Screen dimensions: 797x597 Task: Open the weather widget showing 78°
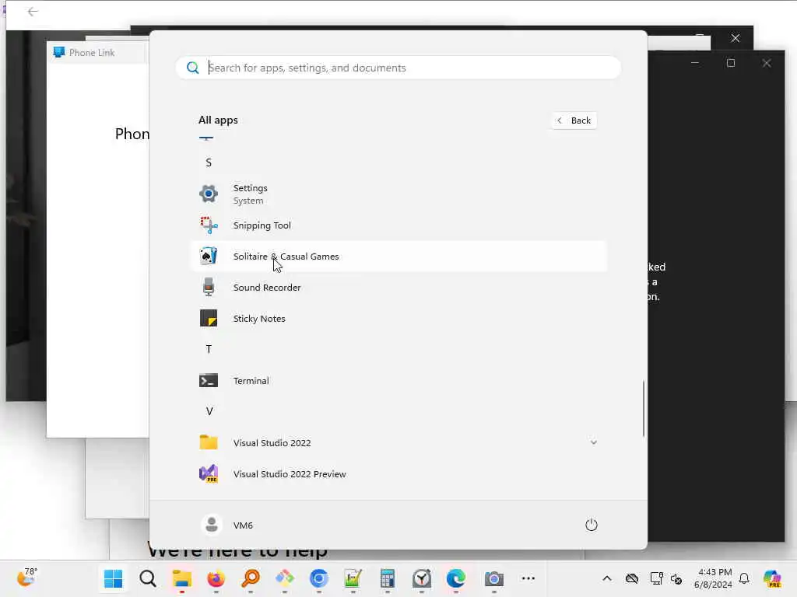(x=26, y=578)
